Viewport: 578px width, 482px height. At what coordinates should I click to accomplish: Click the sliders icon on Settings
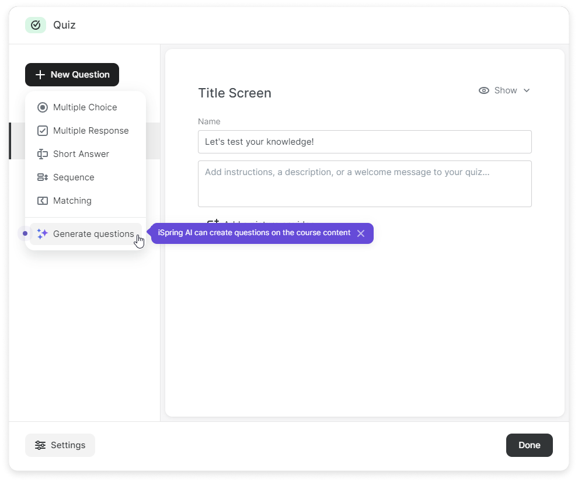(40, 445)
